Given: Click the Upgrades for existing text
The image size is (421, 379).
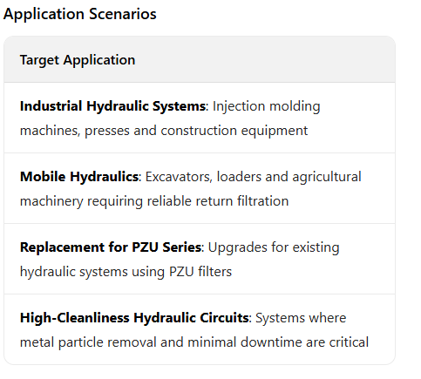Looking at the screenshot, I should 274,247.
